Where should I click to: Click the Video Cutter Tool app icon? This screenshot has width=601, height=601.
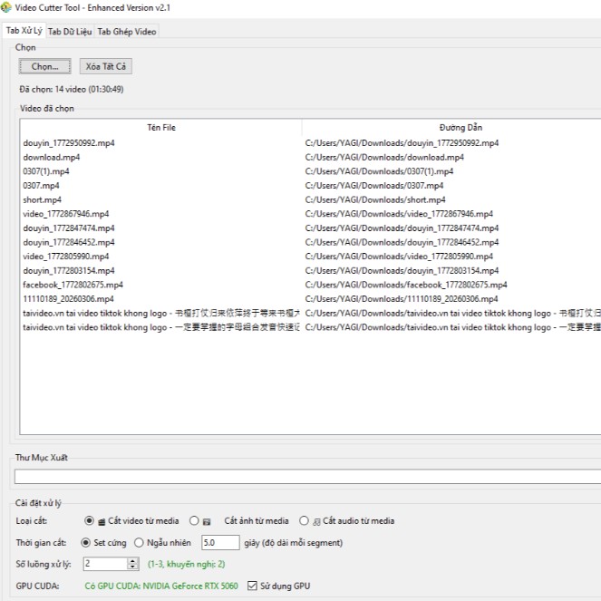7,8
